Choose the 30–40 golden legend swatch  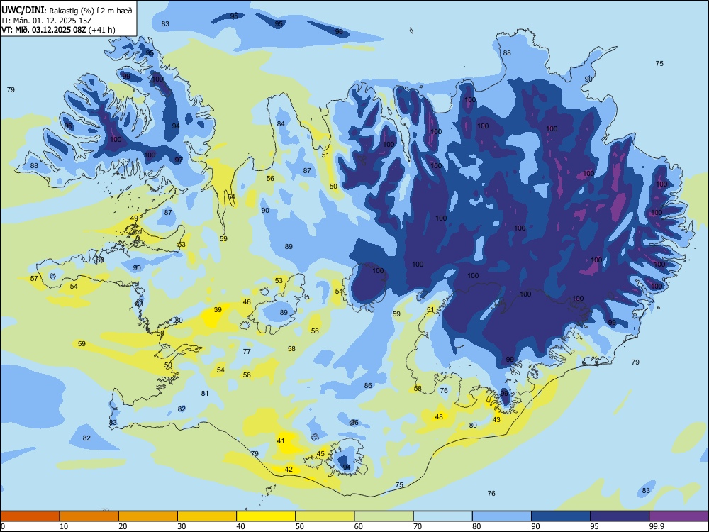point(207,516)
